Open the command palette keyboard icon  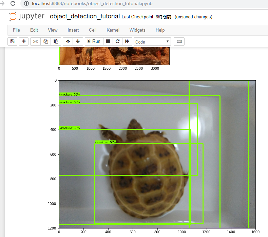pyautogui.click(x=179, y=41)
